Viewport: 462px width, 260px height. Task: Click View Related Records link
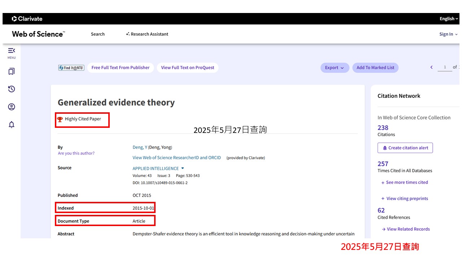pyautogui.click(x=406, y=229)
